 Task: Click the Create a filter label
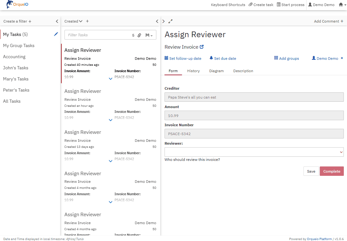pos(15,21)
